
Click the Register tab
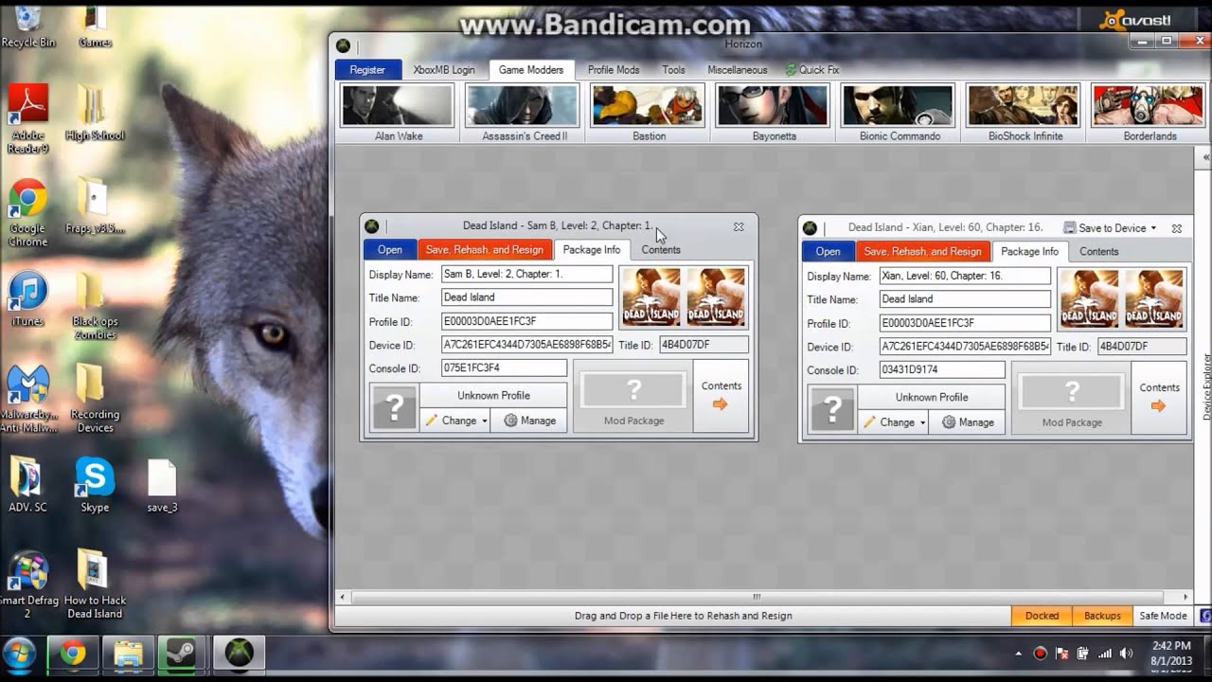[x=368, y=69]
